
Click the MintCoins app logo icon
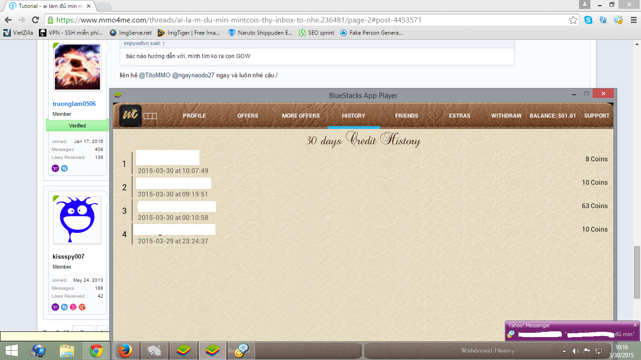pyautogui.click(x=130, y=116)
